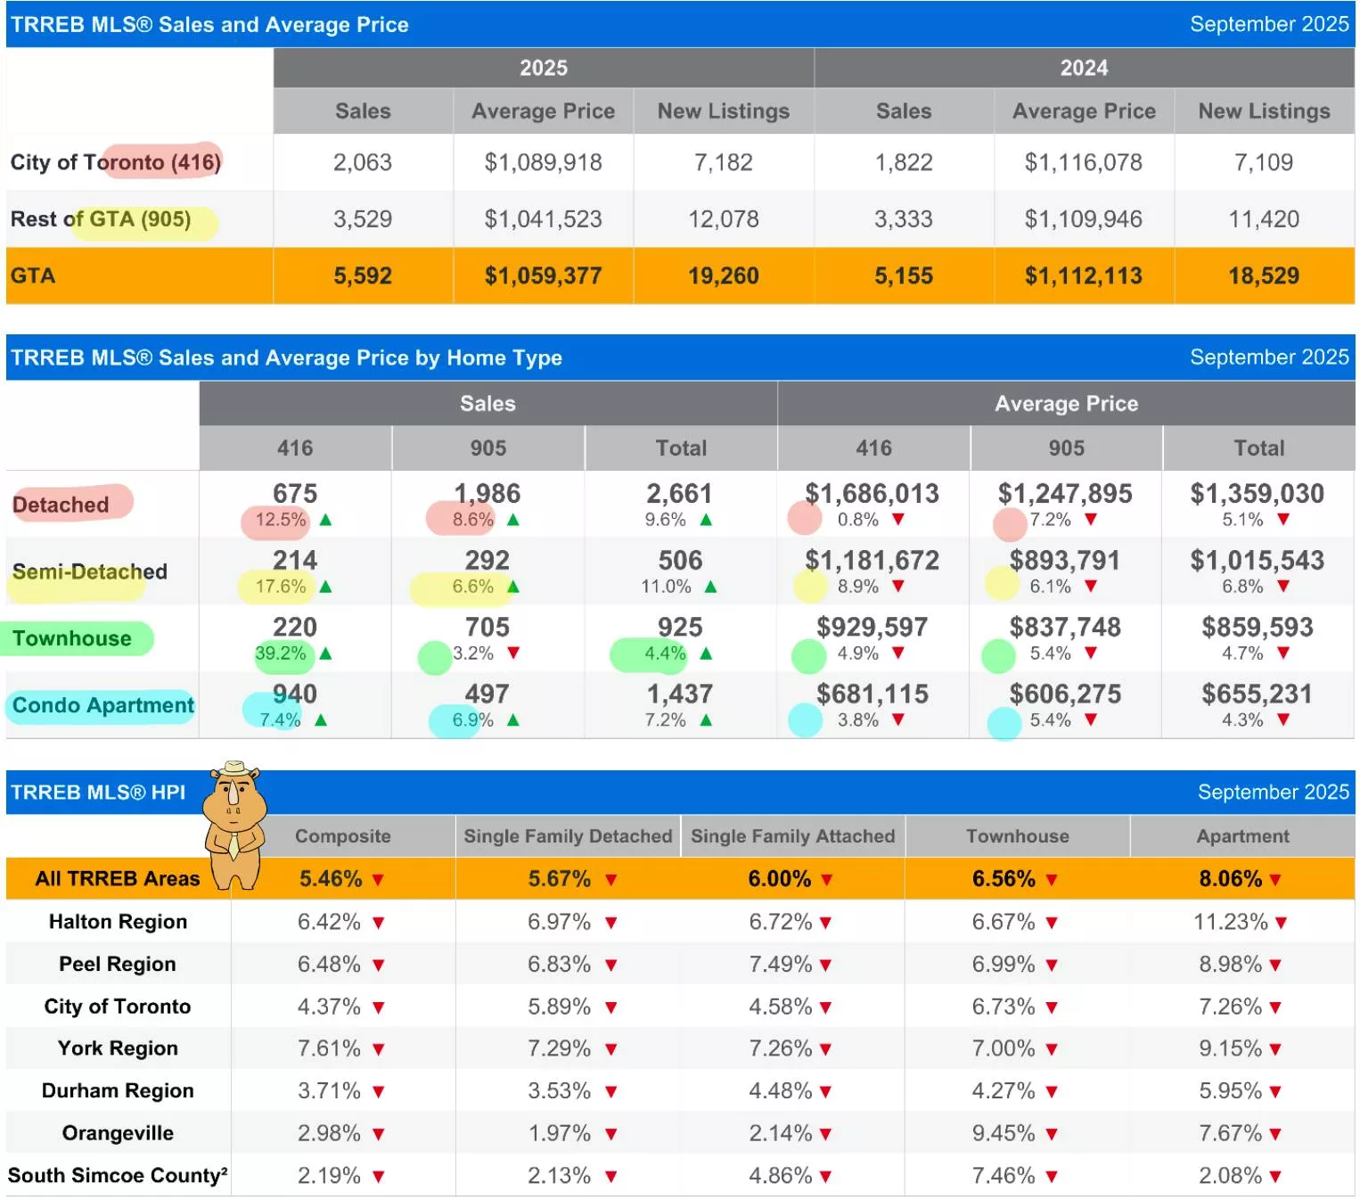Click green up arrow beside Townhouse 39.2%

[326, 653]
